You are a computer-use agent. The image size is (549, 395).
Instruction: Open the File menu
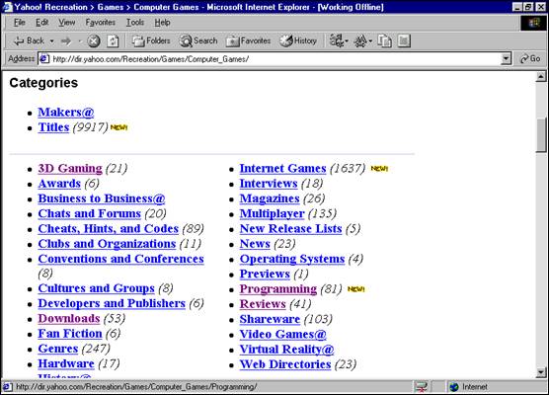tap(20, 23)
